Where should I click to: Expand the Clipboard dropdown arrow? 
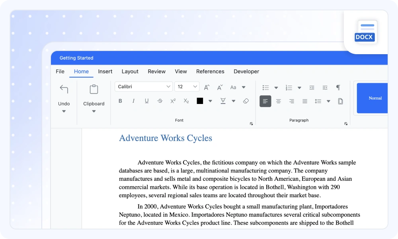[94, 111]
